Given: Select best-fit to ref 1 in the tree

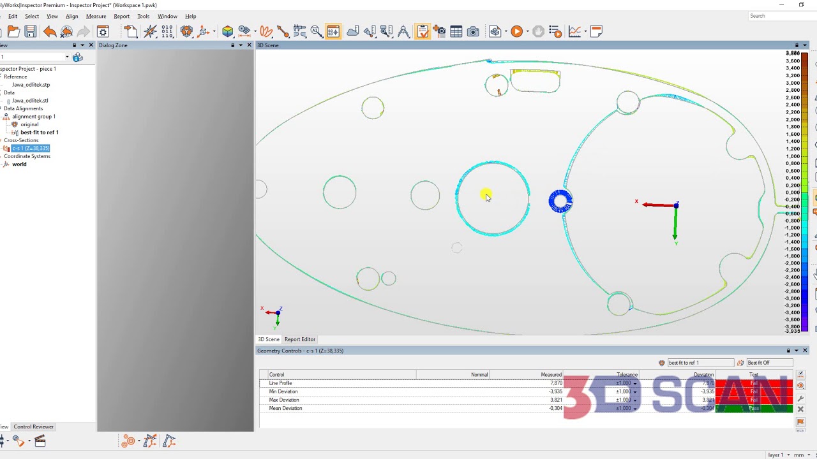Looking at the screenshot, I should tap(38, 132).
